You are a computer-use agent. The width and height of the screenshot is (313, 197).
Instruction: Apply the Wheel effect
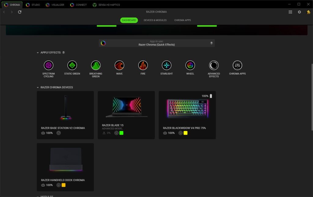click(x=190, y=65)
